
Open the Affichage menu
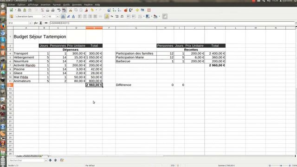coord(33,5)
